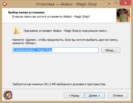This screenshot has height=103, width=133.
Task: Continue with the Далее > button
Action: coord(95,96)
